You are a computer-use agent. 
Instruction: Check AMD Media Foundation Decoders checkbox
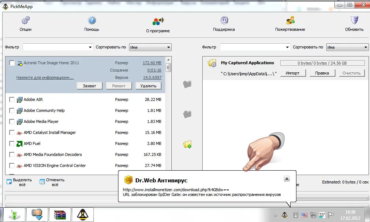12,154
